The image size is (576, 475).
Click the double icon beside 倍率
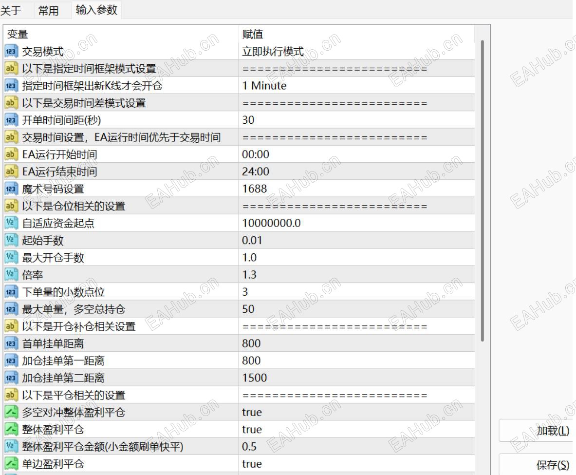[x=11, y=274]
